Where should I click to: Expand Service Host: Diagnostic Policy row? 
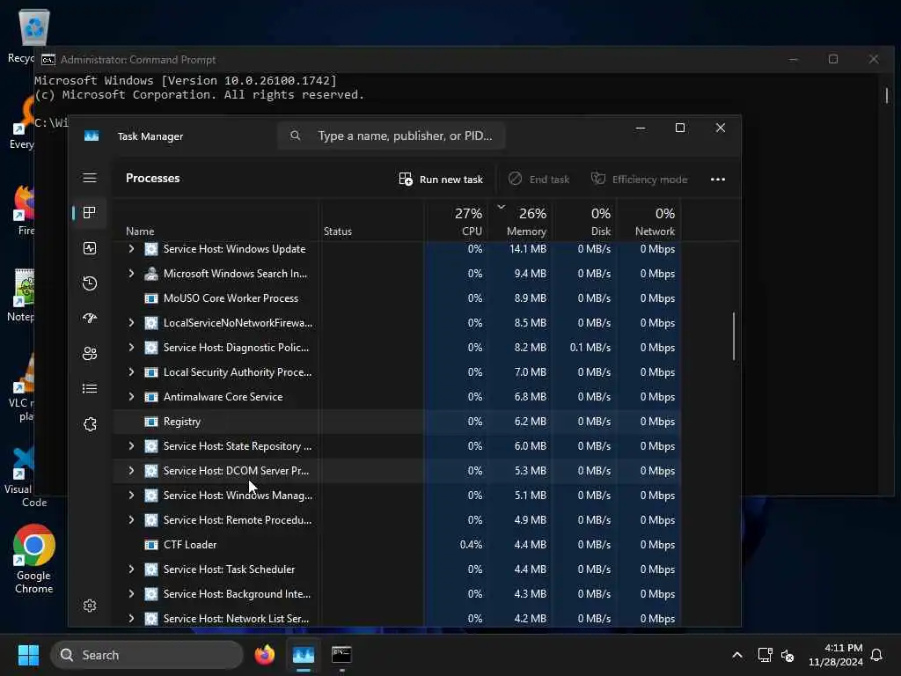(x=131, y=348)
